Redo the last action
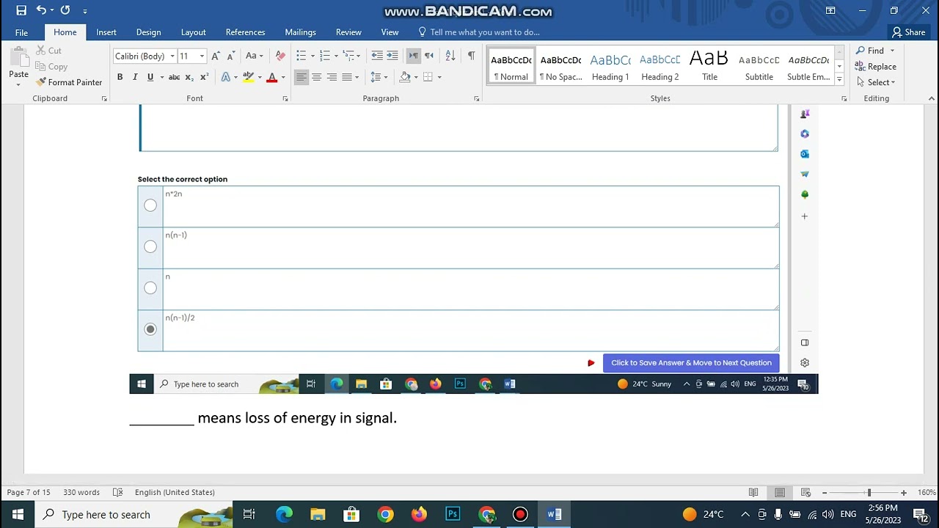939x528 pixels. tap(65, 10)
